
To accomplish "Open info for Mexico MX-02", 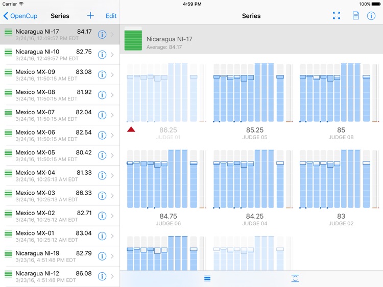I will 102,216.
